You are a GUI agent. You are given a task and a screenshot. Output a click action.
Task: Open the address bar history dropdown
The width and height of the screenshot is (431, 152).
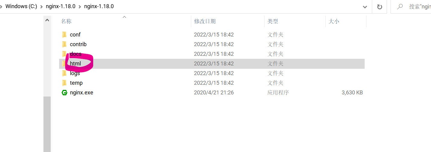coord(365,7)
